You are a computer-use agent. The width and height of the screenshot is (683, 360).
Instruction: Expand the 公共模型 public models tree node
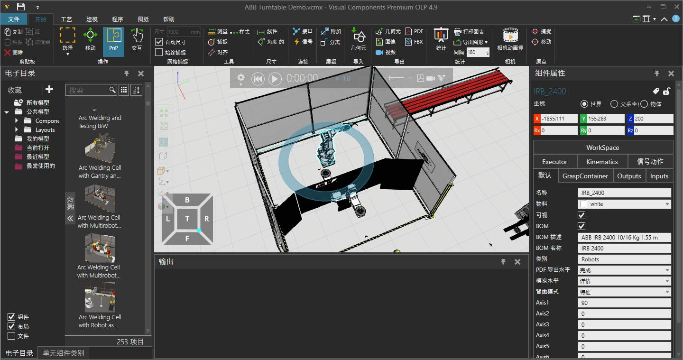tap(7, 112)
